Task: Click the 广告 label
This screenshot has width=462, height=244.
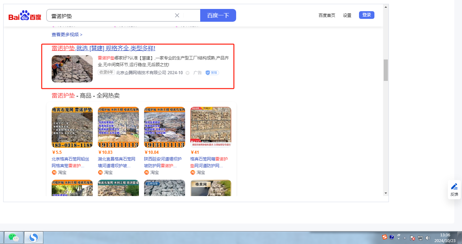Action: coord(198,73)
